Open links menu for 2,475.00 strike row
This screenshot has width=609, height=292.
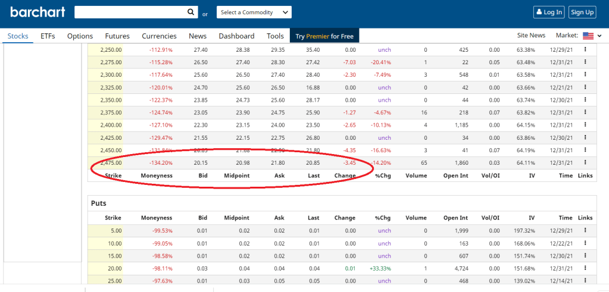tap(585, 162)
